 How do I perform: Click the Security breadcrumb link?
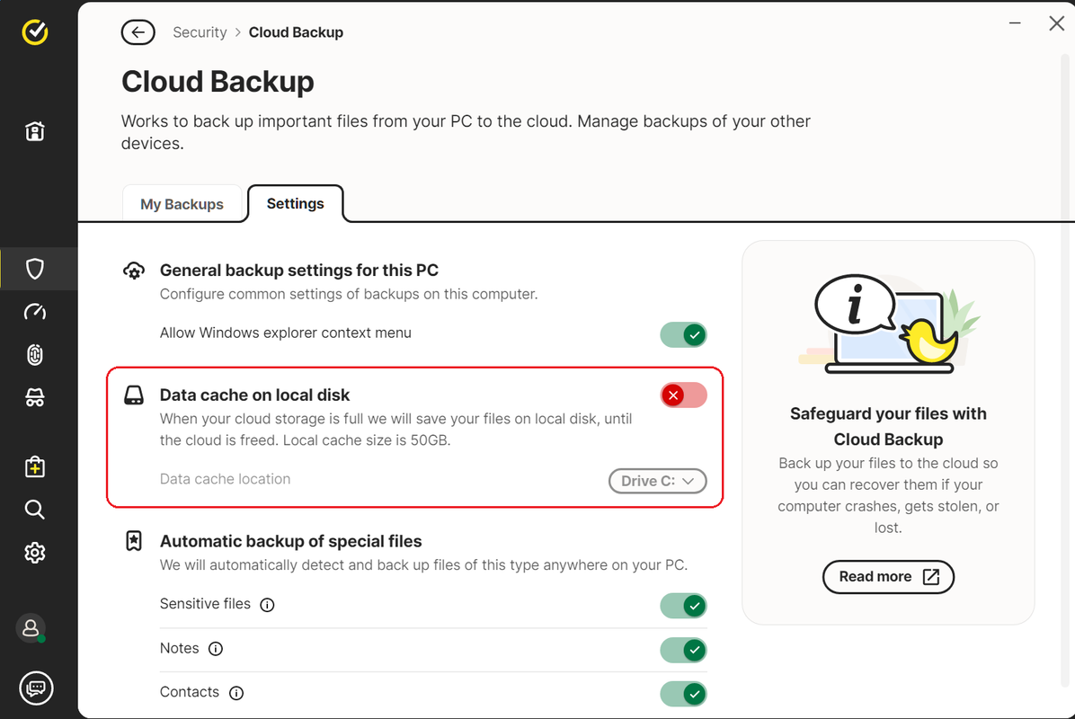point(200,32)
